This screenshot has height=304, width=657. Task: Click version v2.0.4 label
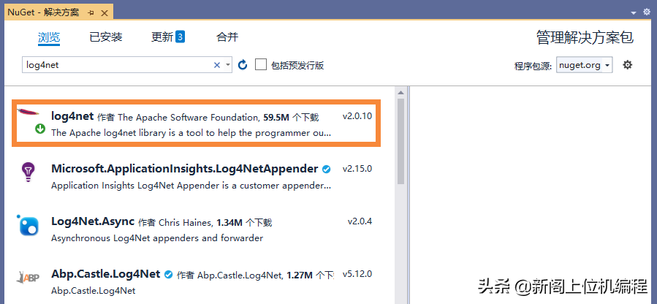pyautogui.click(x=360, y=221)
